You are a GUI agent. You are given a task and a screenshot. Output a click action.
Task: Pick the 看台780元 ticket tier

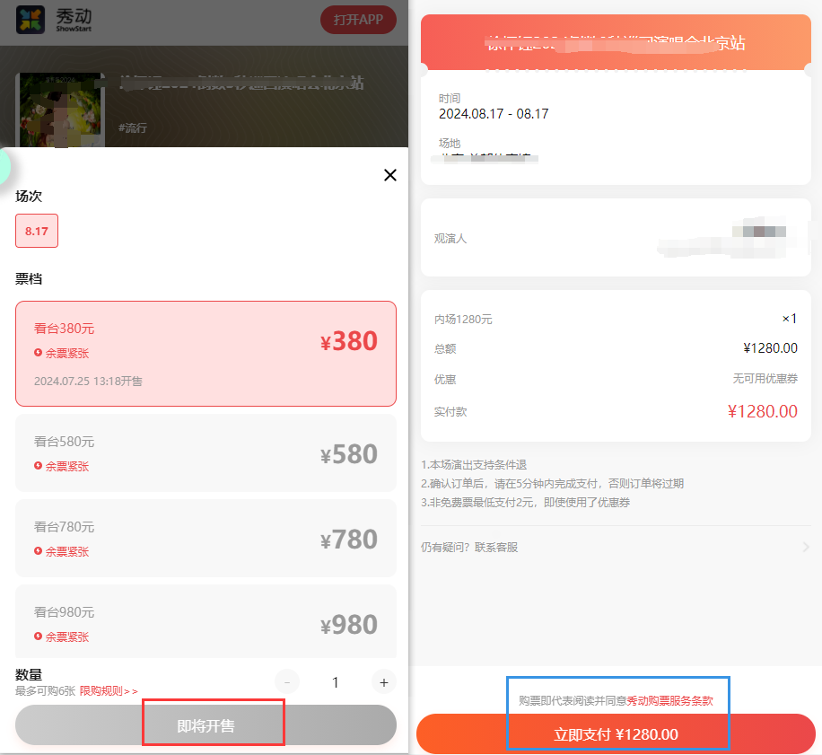[x=205, y=539]
